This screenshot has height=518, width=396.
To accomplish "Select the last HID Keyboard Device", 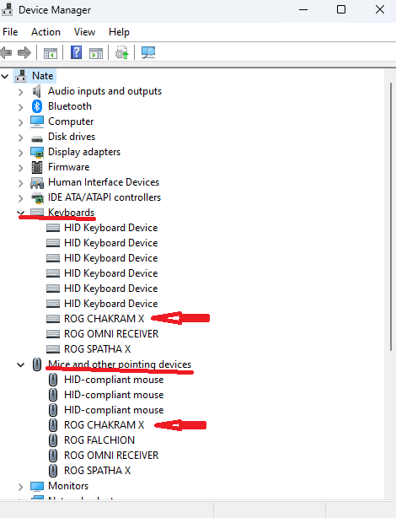I will click(111, 304).
